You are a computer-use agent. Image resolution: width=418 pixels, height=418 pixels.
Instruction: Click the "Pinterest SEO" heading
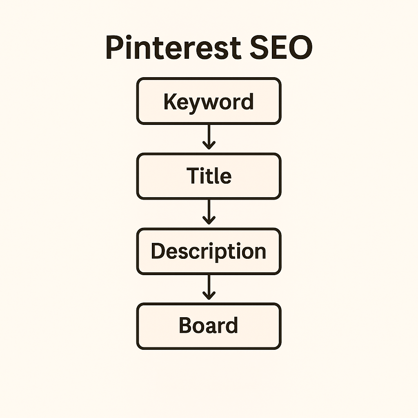pos(209,48)
